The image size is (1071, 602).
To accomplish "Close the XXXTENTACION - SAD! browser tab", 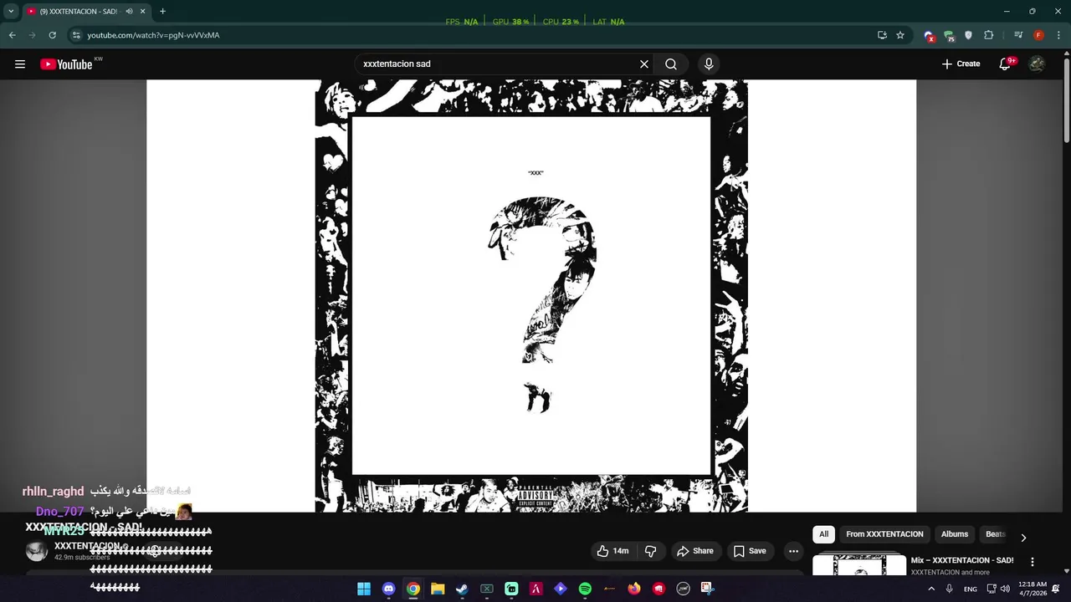I will coord(143,12).
